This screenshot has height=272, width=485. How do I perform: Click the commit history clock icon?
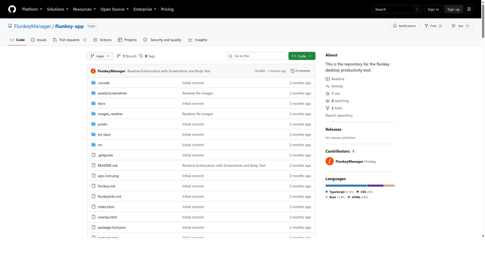293,71
